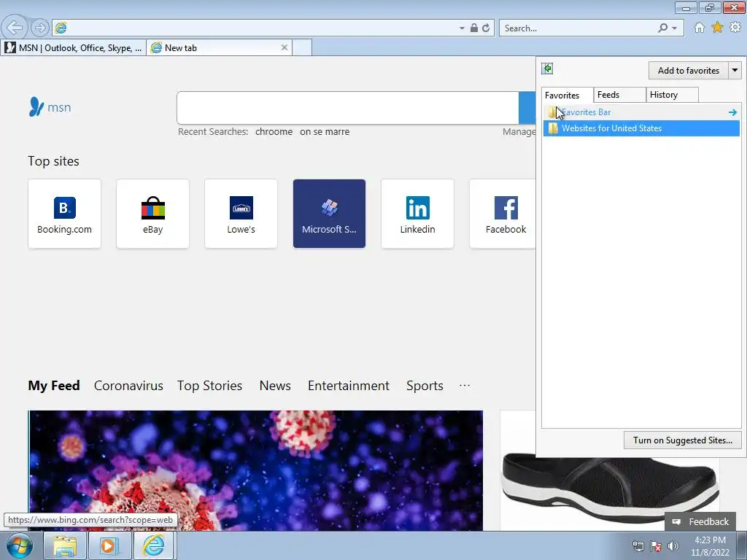The image size is (747, 560).
Task: Switch to the MSN Outlook tab
Action: (74, 47)
